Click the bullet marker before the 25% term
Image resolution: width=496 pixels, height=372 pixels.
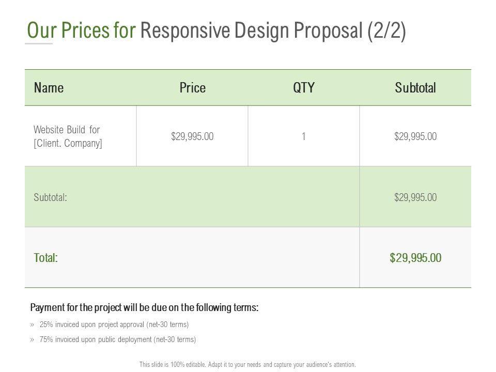(33, 324)
